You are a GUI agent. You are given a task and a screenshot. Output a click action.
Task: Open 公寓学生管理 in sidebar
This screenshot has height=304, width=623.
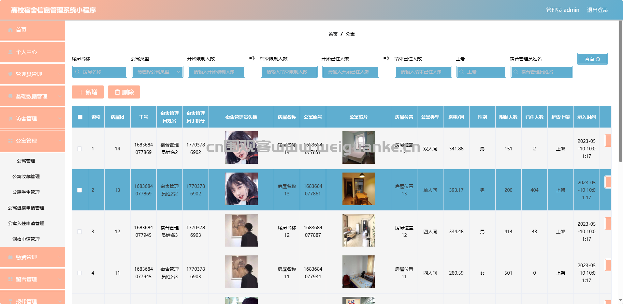pyautogui.click(x=26, y=192)
